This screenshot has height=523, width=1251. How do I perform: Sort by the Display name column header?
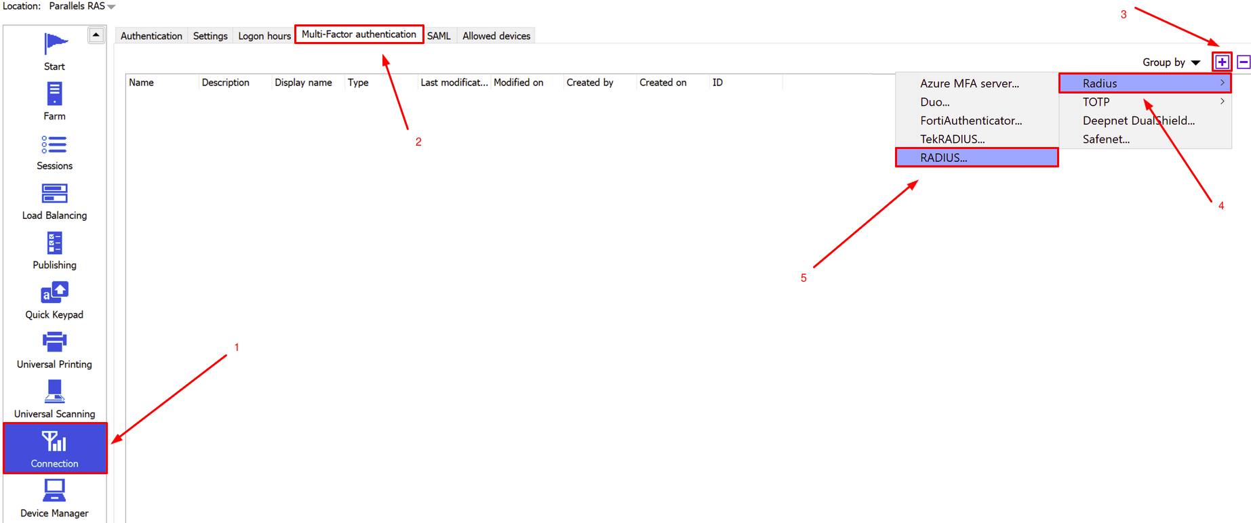pyautogui.click(x=308, y=83)
